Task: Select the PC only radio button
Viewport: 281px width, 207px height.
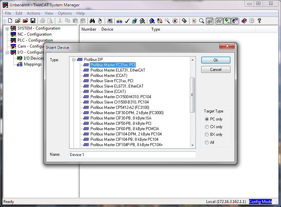Action: (207, 119)
